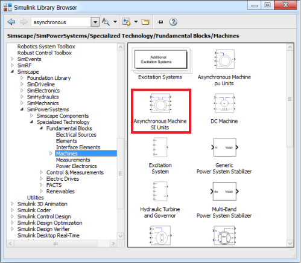Open search history dropdown next to asynchronous
This screenshot has height=263, width=301.
(x=95, y=22)
